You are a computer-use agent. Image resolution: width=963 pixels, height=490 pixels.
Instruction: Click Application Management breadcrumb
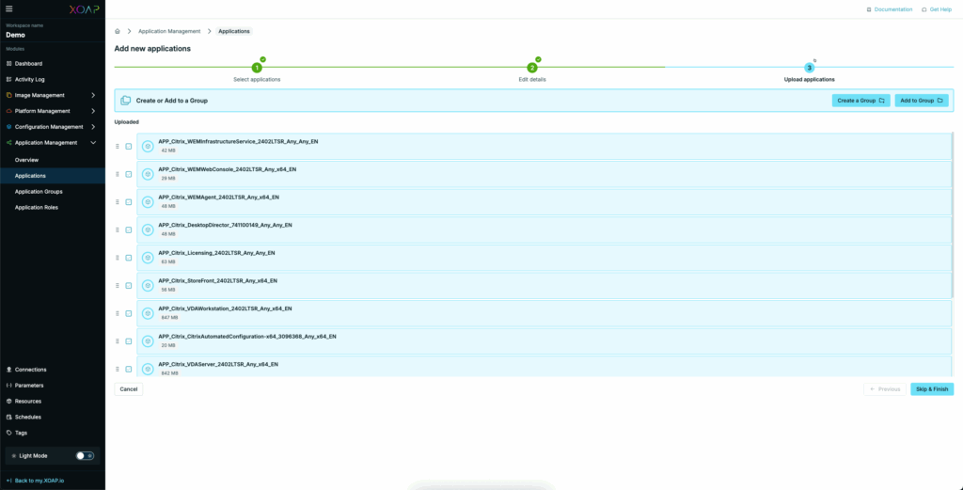[169, 31]
